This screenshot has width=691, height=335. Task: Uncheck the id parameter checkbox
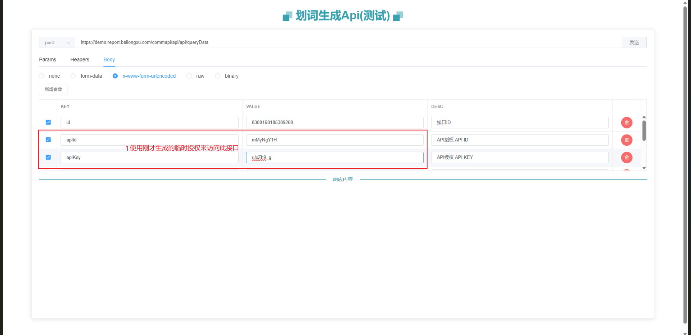48,122
